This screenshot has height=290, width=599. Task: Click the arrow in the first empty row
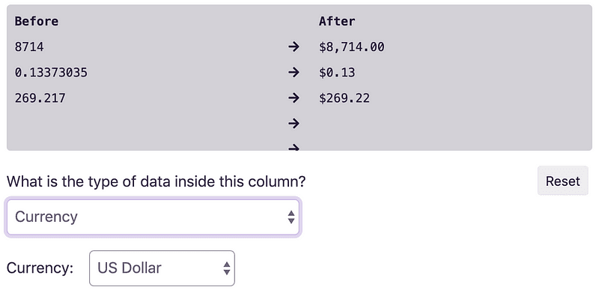294,123
